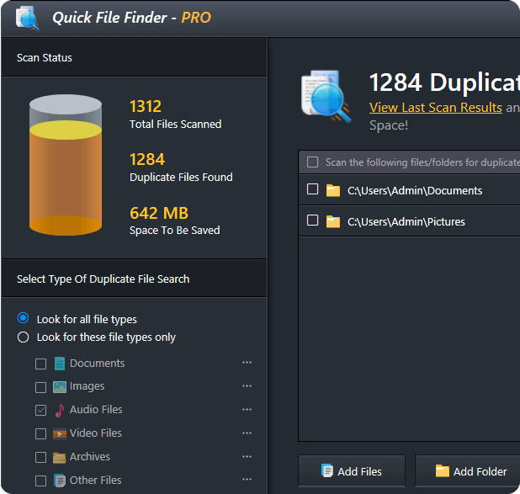
Task: Click the Video Files icon
Action: 60,433
